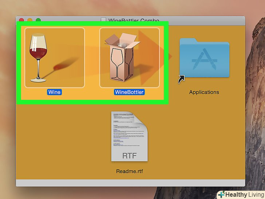Click the Applications label text
This screenshot has height=199, width=265.
click(204, 92)
